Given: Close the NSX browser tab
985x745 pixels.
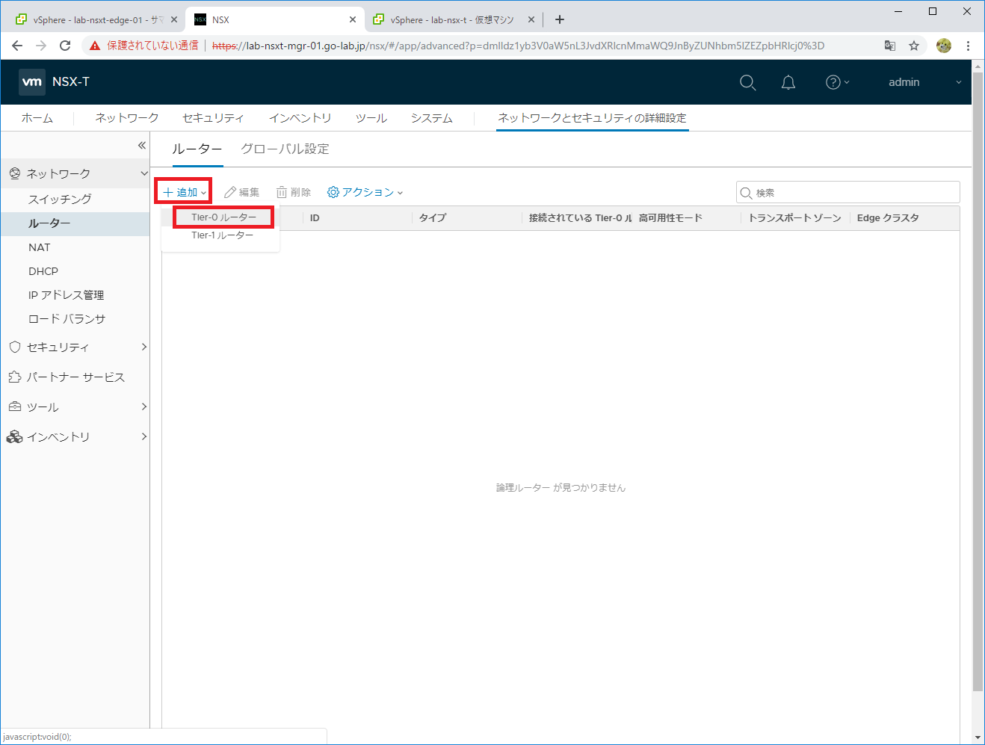Looking at the screenshot, I should click(353, 19).
